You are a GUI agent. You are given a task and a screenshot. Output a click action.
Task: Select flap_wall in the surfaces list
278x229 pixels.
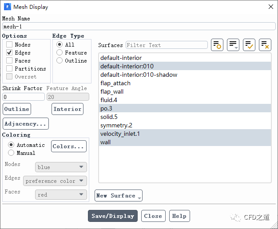(112, 92)
